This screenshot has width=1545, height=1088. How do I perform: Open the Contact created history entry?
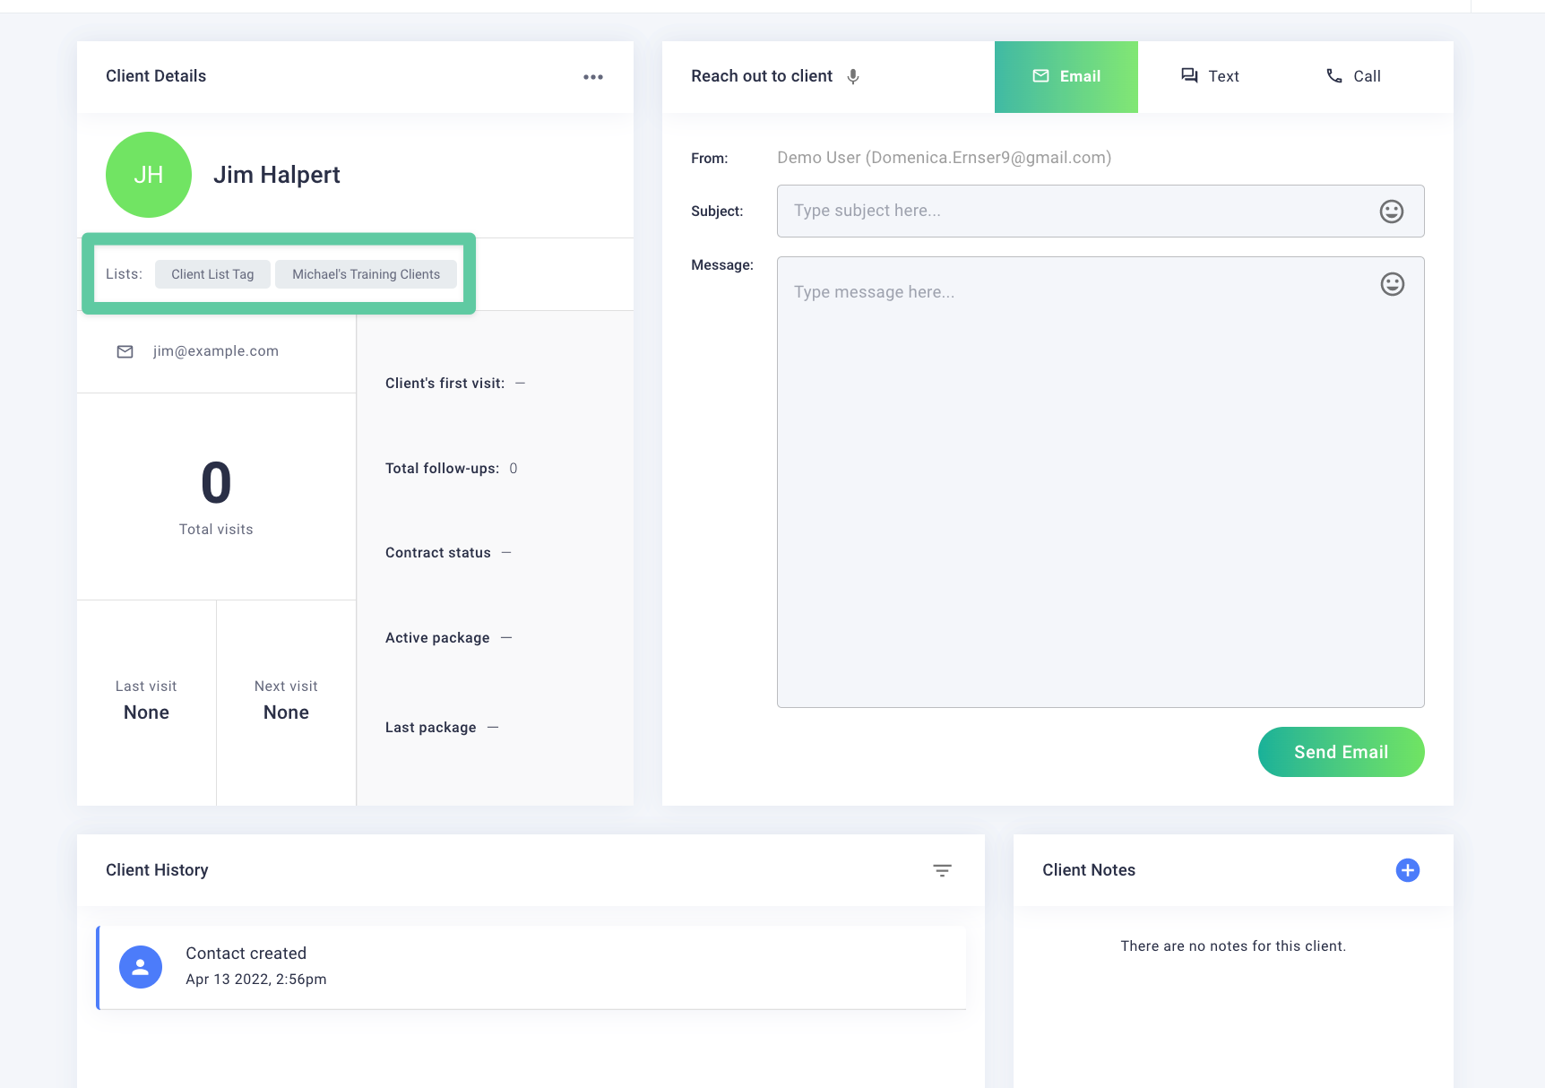[531, 968]
